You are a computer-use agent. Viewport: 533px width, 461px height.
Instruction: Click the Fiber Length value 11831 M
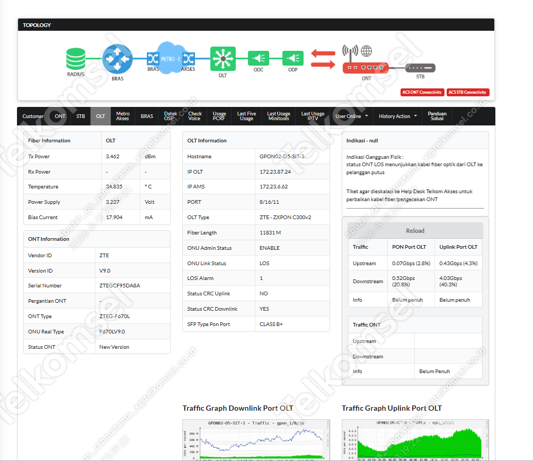point(270,233)
